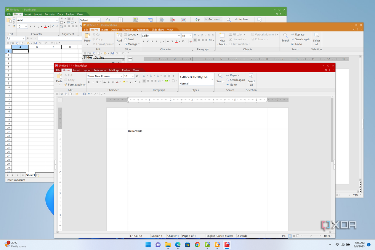Apply green paragraph shading in TextMaker
This screenshot has height=250, width=375.
pos(166,81)
